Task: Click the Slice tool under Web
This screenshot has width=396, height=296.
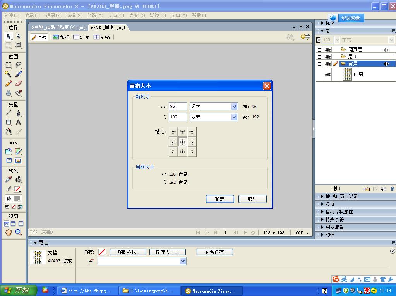Action: click(x=19, y=151)
